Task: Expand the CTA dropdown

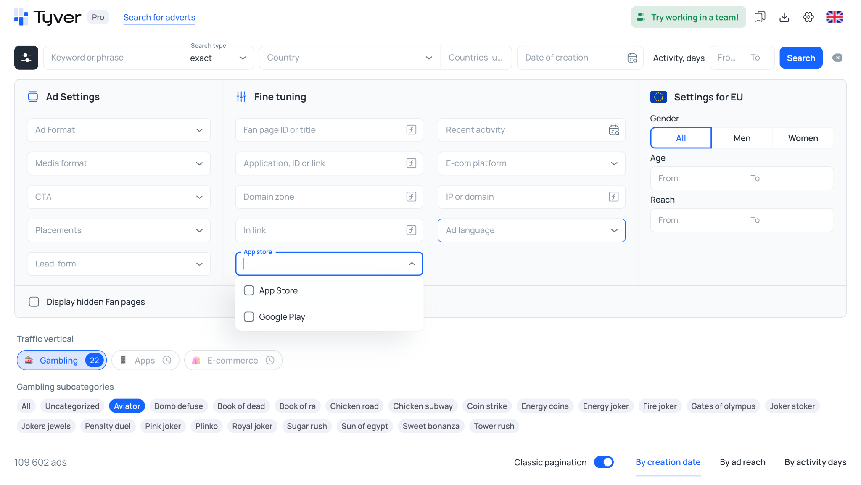Action: tap(119, 197)
